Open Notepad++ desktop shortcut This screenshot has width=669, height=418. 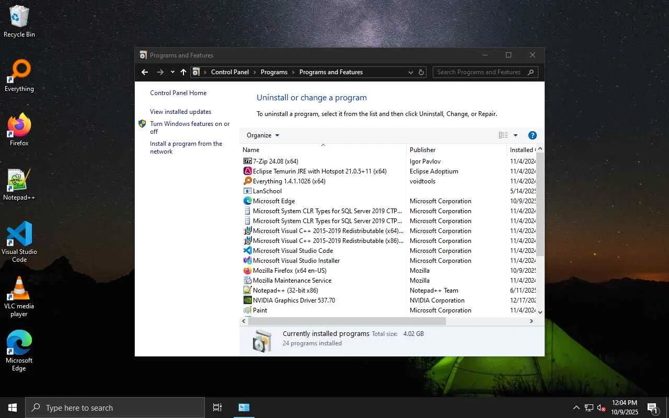point(19,184)
